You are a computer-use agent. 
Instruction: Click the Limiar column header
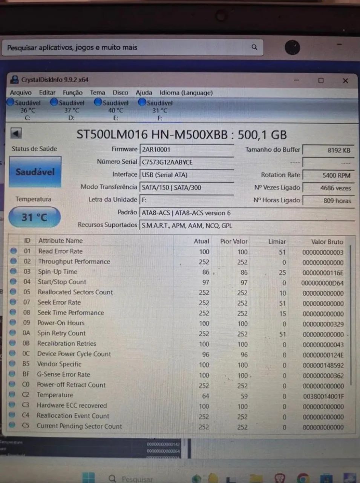277,241
